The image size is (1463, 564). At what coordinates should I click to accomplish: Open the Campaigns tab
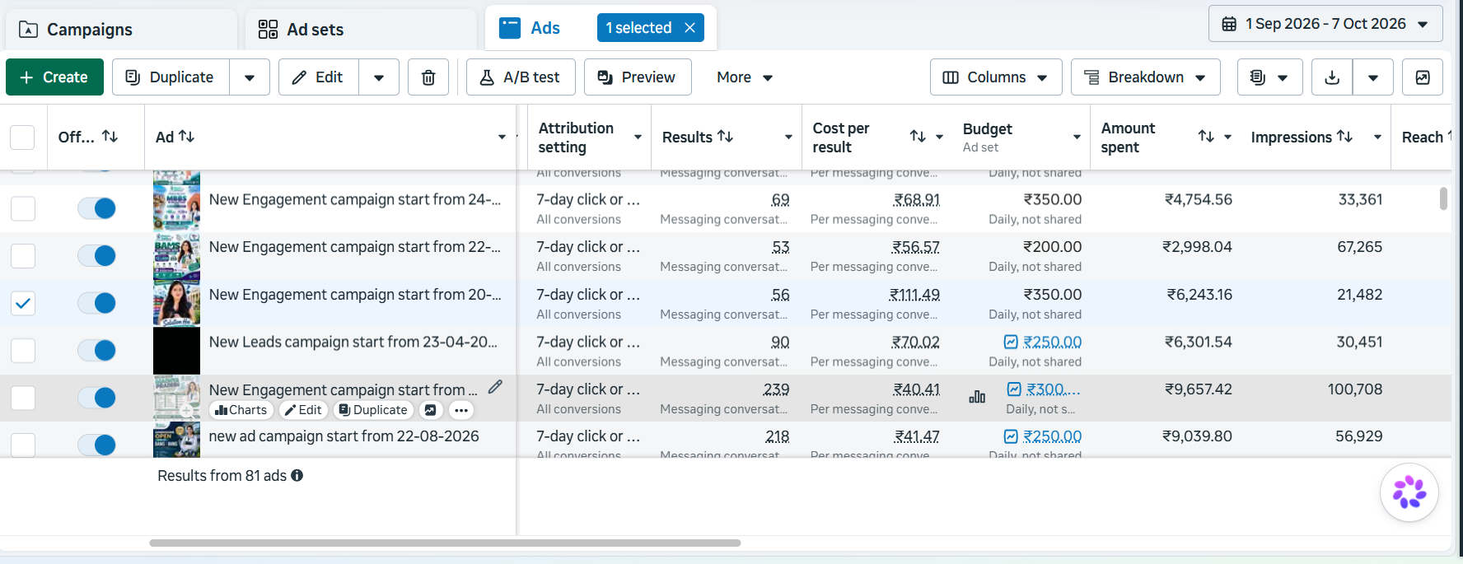tap(121, 30)
